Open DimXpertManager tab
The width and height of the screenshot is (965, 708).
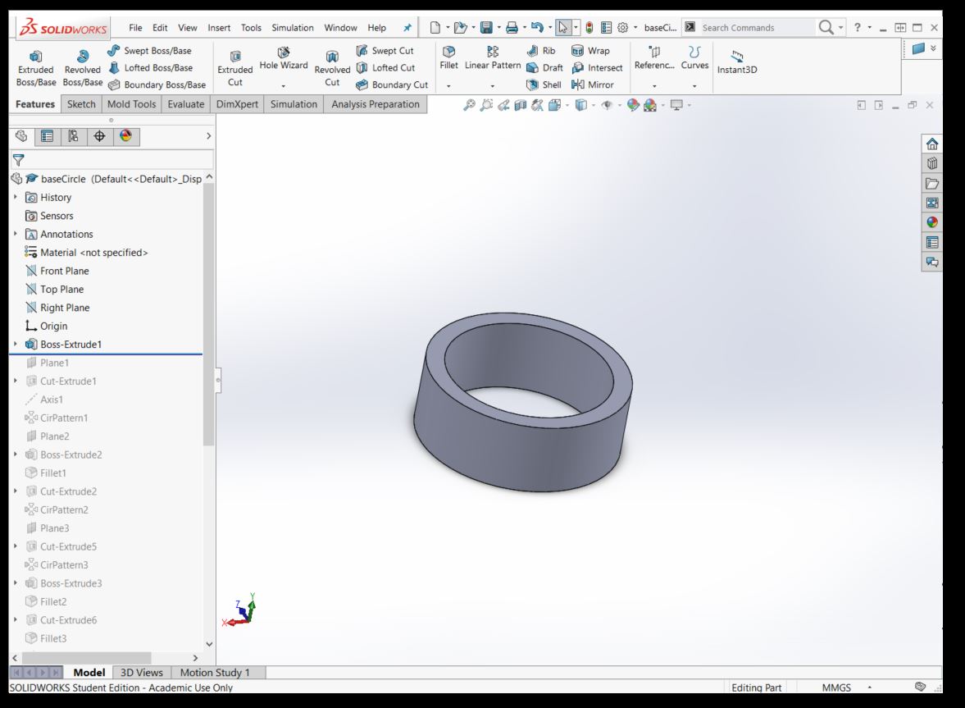click(x=99, y=136)
